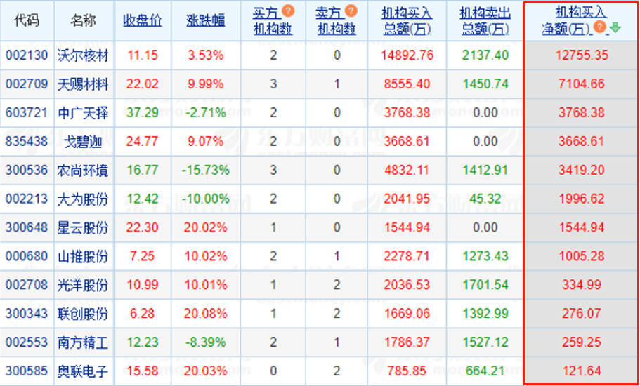Screen dimensions: 640x386
Task: Click the 代码 column header
Action: (27, 20)
